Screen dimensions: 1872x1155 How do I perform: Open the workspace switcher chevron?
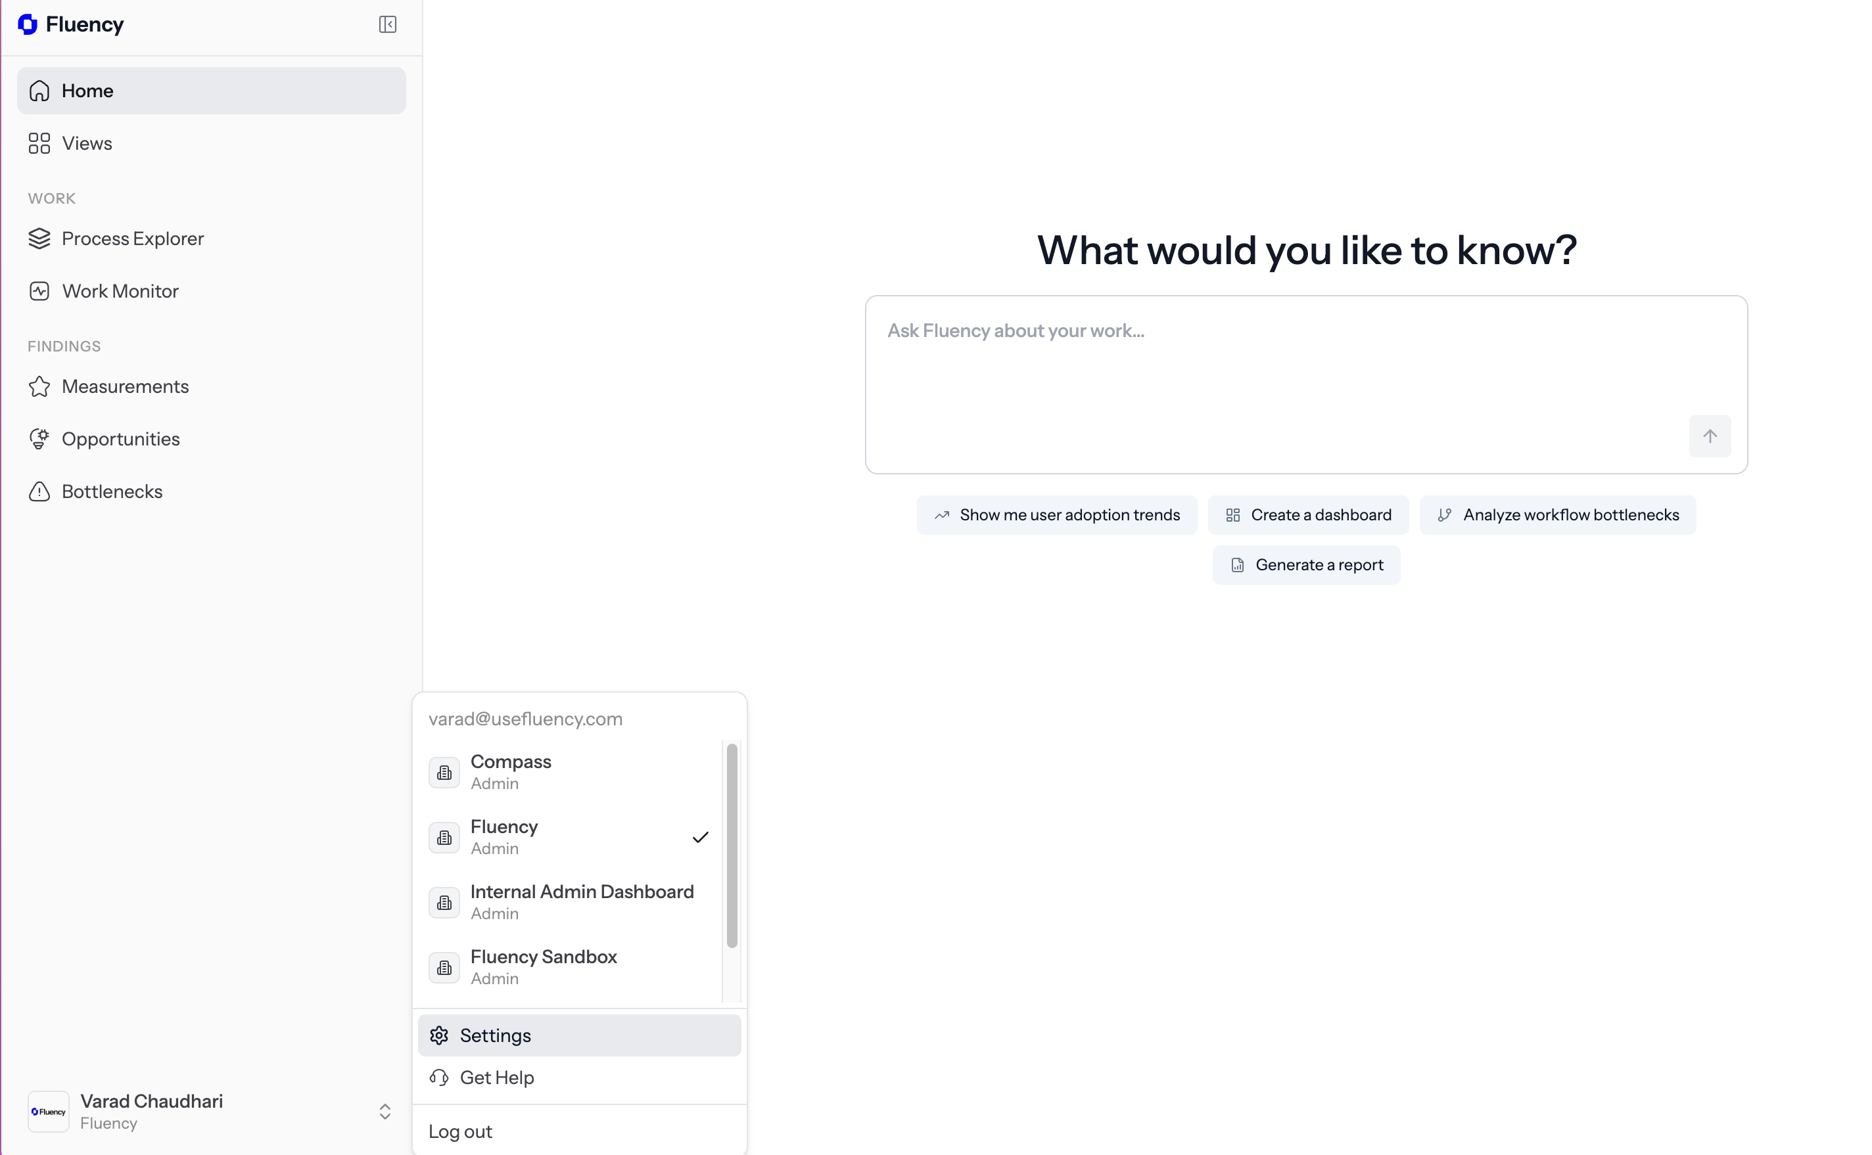tap(385, 1112)
